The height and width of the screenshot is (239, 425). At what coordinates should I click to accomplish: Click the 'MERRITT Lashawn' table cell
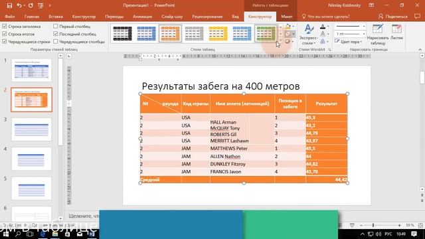coord(229,141)
